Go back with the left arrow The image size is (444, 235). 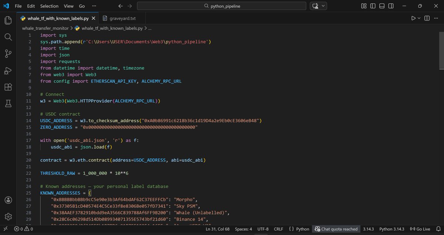[120, 6]
